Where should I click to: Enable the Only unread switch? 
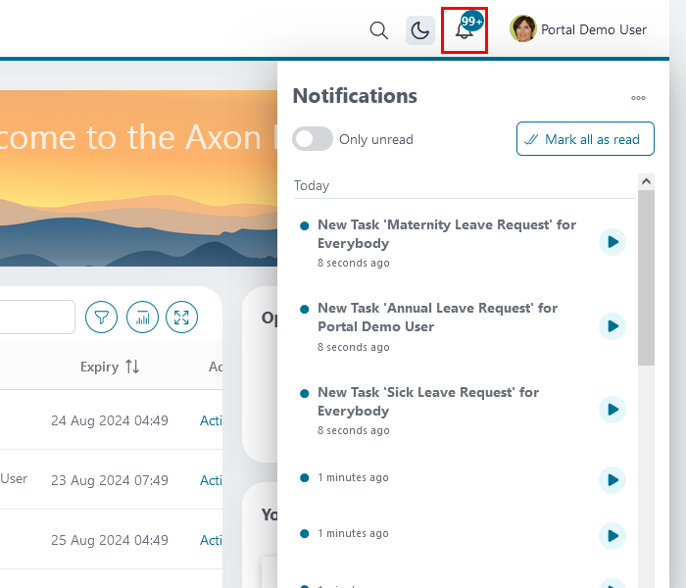tap(313, 139)
